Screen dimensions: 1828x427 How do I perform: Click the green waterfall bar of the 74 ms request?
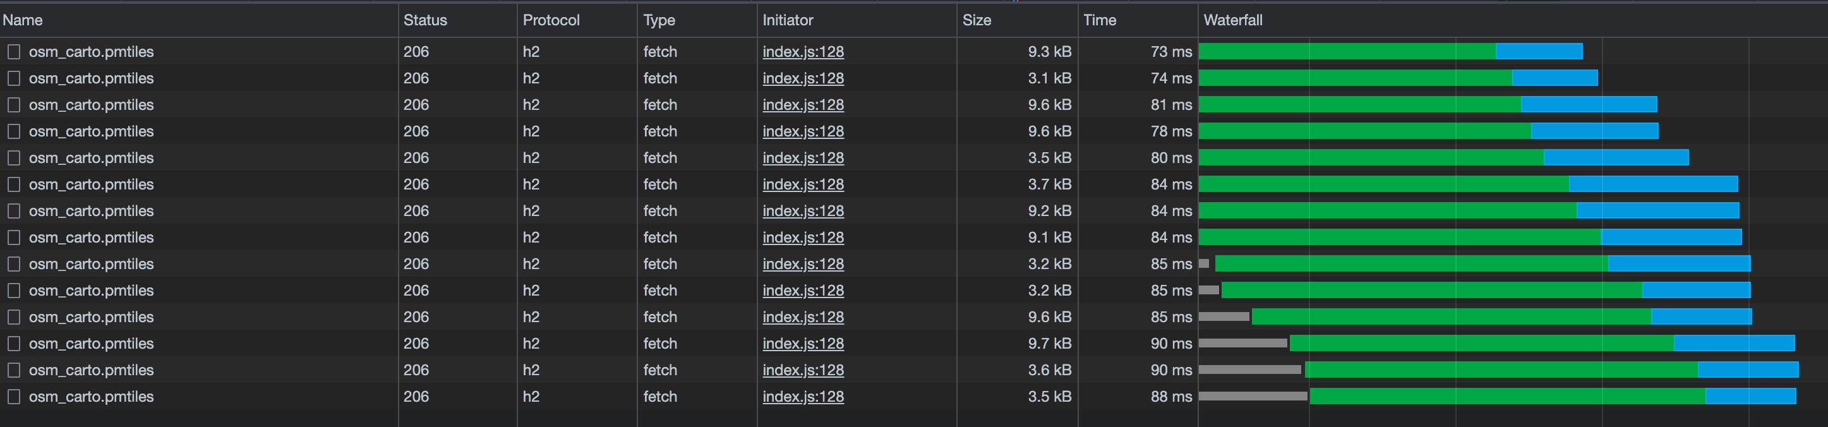pyautogui.click(x=1354, y=78)
